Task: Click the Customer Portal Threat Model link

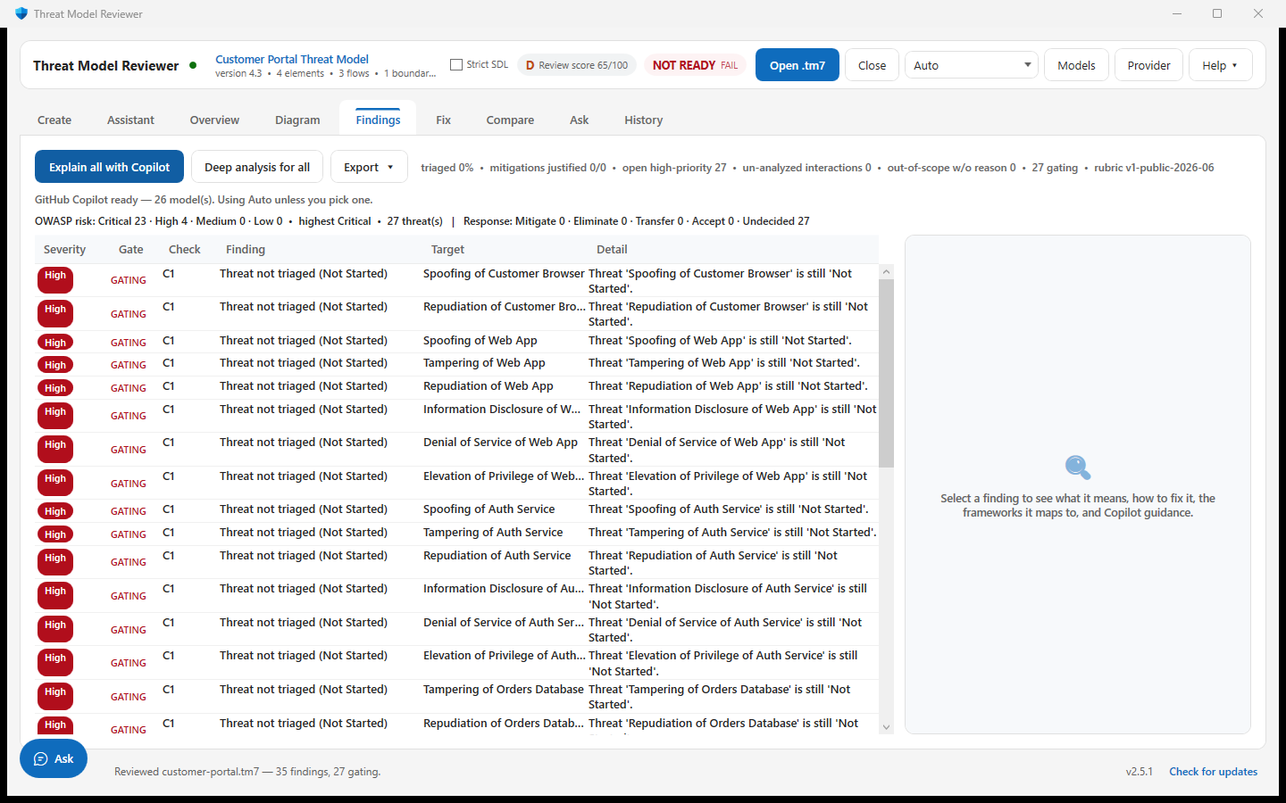Action: 292,59
